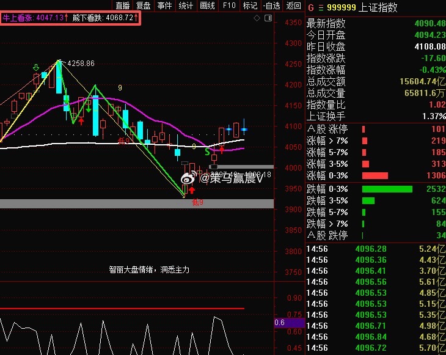Select 今日开盘 value 4094.23

click(430, 35)
